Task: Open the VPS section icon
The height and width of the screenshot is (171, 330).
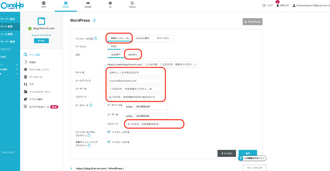Action: tap(44, 3)
